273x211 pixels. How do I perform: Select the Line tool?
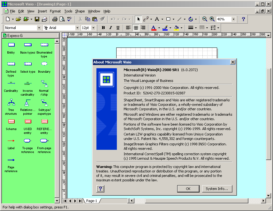click(179, 19)
